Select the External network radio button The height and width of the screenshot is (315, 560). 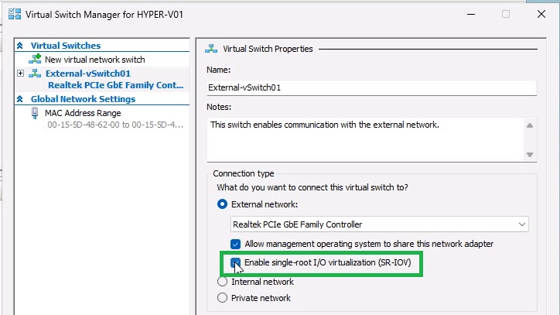pos(223,204)
